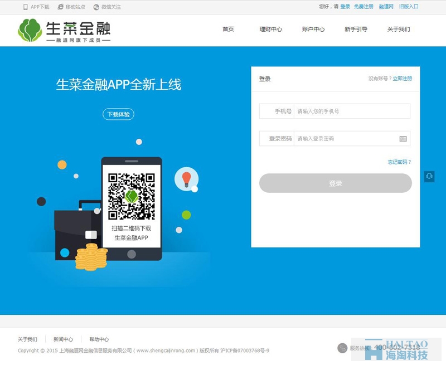Go to 理财中心 in the navigation
The image size is (446, 365).
tap(271, 30)
